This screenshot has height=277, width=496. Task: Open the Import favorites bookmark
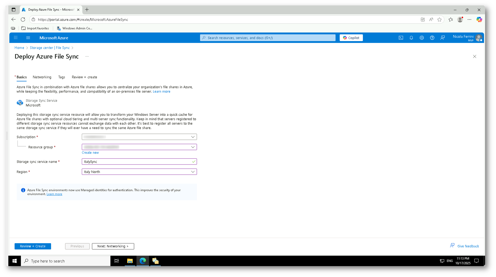[35, 28]
